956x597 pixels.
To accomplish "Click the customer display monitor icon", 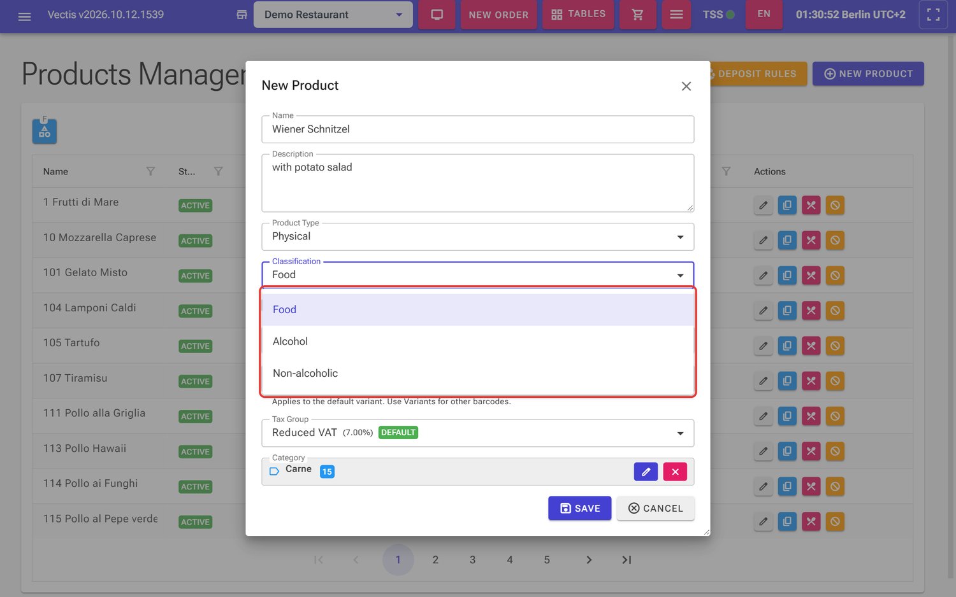I will pyautogui.click(x=437, y=15).
